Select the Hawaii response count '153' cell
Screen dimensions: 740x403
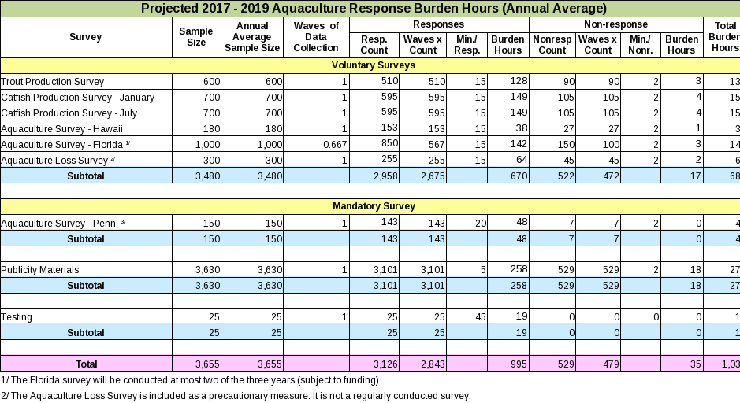click(x=374, y=128)
